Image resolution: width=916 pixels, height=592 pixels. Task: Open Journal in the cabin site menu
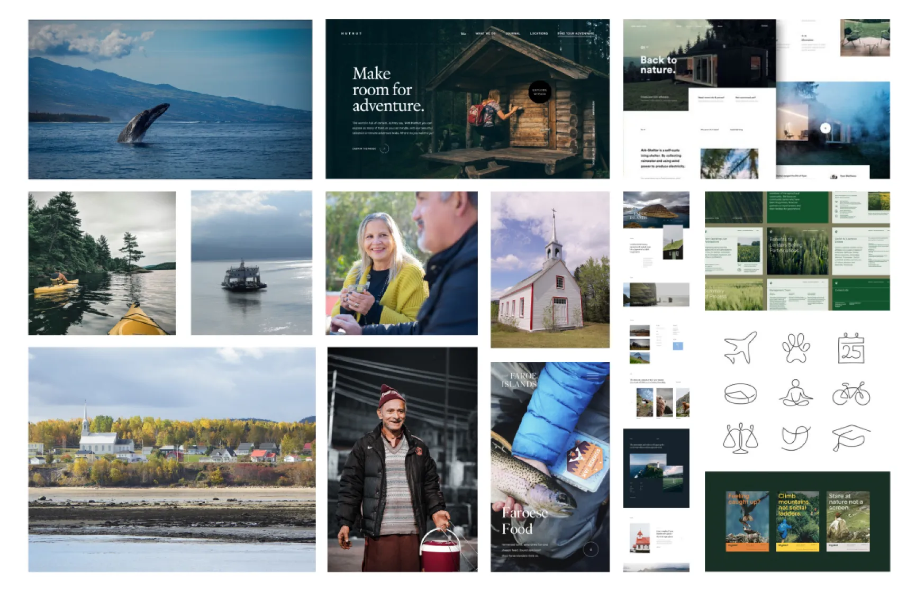[x=512, y=33]
